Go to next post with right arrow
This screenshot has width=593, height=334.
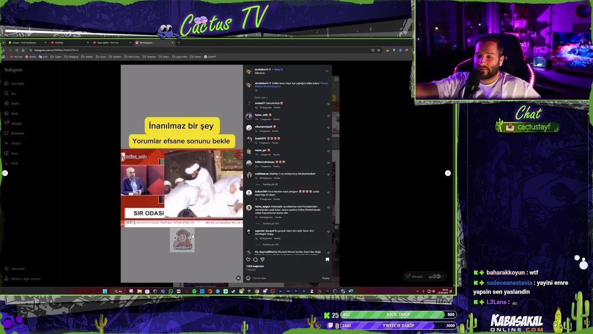click(x=448, y=173)
